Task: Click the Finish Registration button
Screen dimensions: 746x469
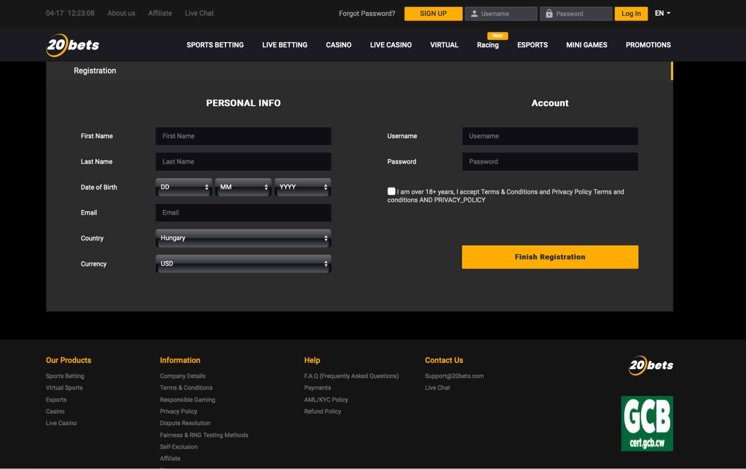Action: [550, 257]
